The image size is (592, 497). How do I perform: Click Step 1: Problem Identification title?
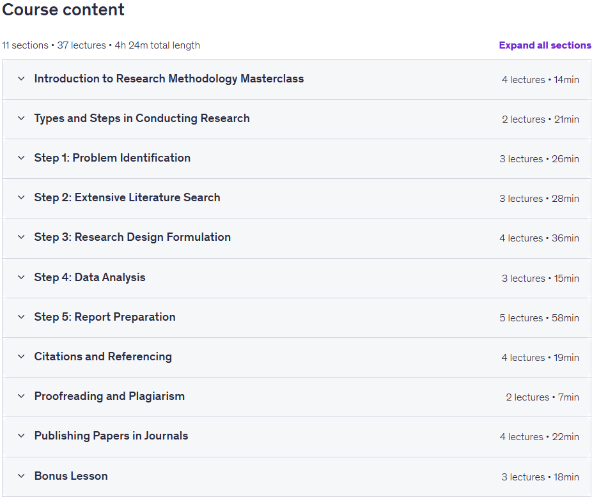[x=112, y=158]
